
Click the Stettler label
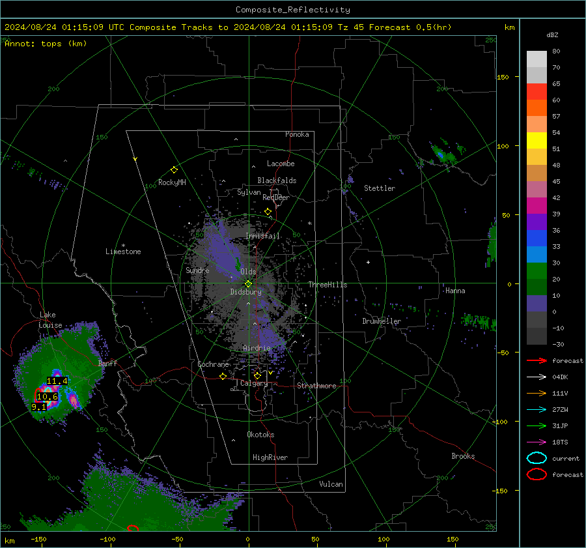click(x=380, y=188)
